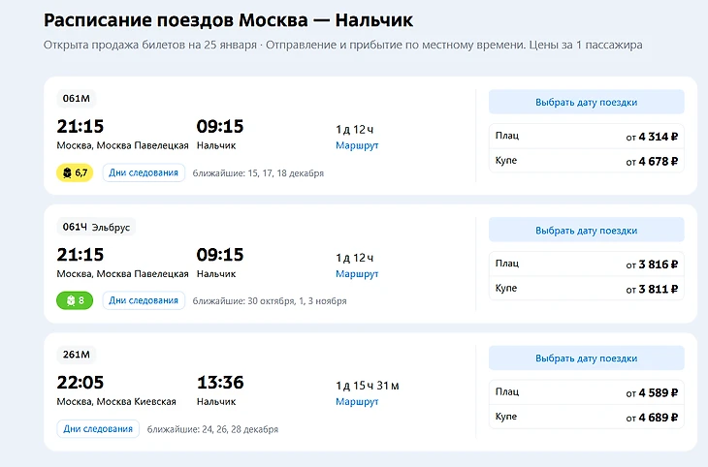The width and height of the screenshot is (708, 467).
Task: Open Маршрут link for train 261М
Action: pos(356,401)
